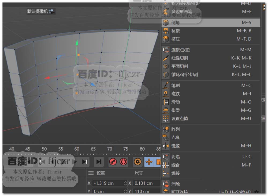
Task: Click frame 45 on the timeline ruler
Action: coord(28,149)
